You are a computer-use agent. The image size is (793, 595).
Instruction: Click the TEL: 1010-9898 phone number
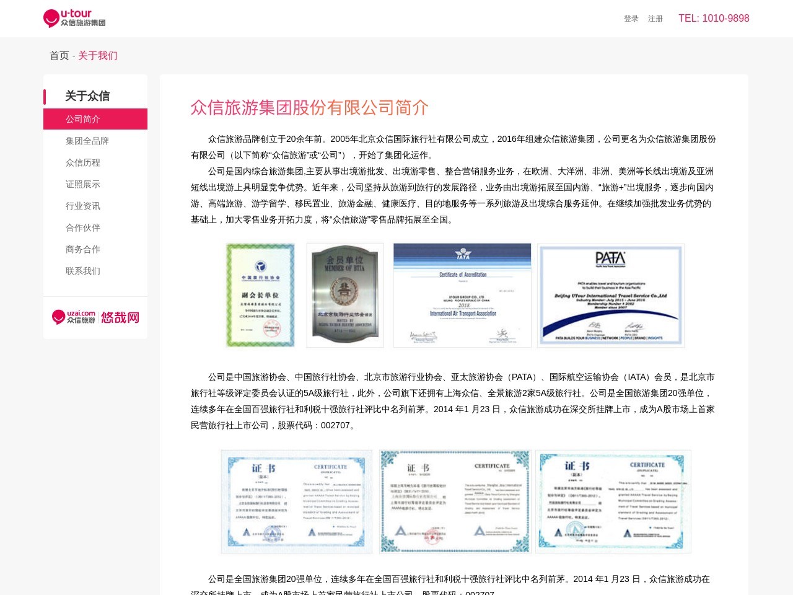click(x=714, y=19)
